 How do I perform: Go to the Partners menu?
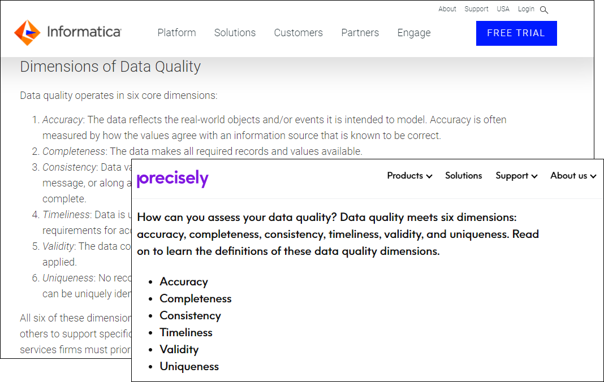coord(360,33)
